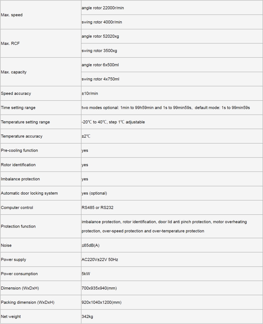Click swing rotor 3500xg cell

[x=172, y=51]
